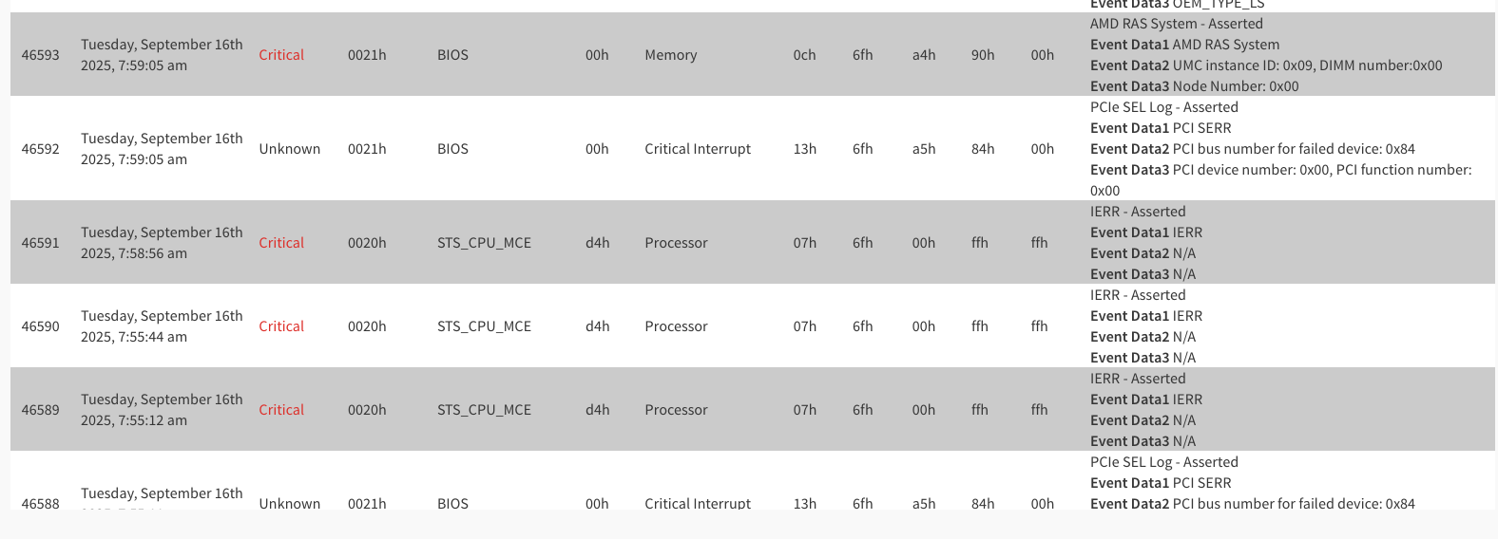Select partially visible event ID 46588
The height and width of the screenshot is (539, 1498).
pos(40,503)
